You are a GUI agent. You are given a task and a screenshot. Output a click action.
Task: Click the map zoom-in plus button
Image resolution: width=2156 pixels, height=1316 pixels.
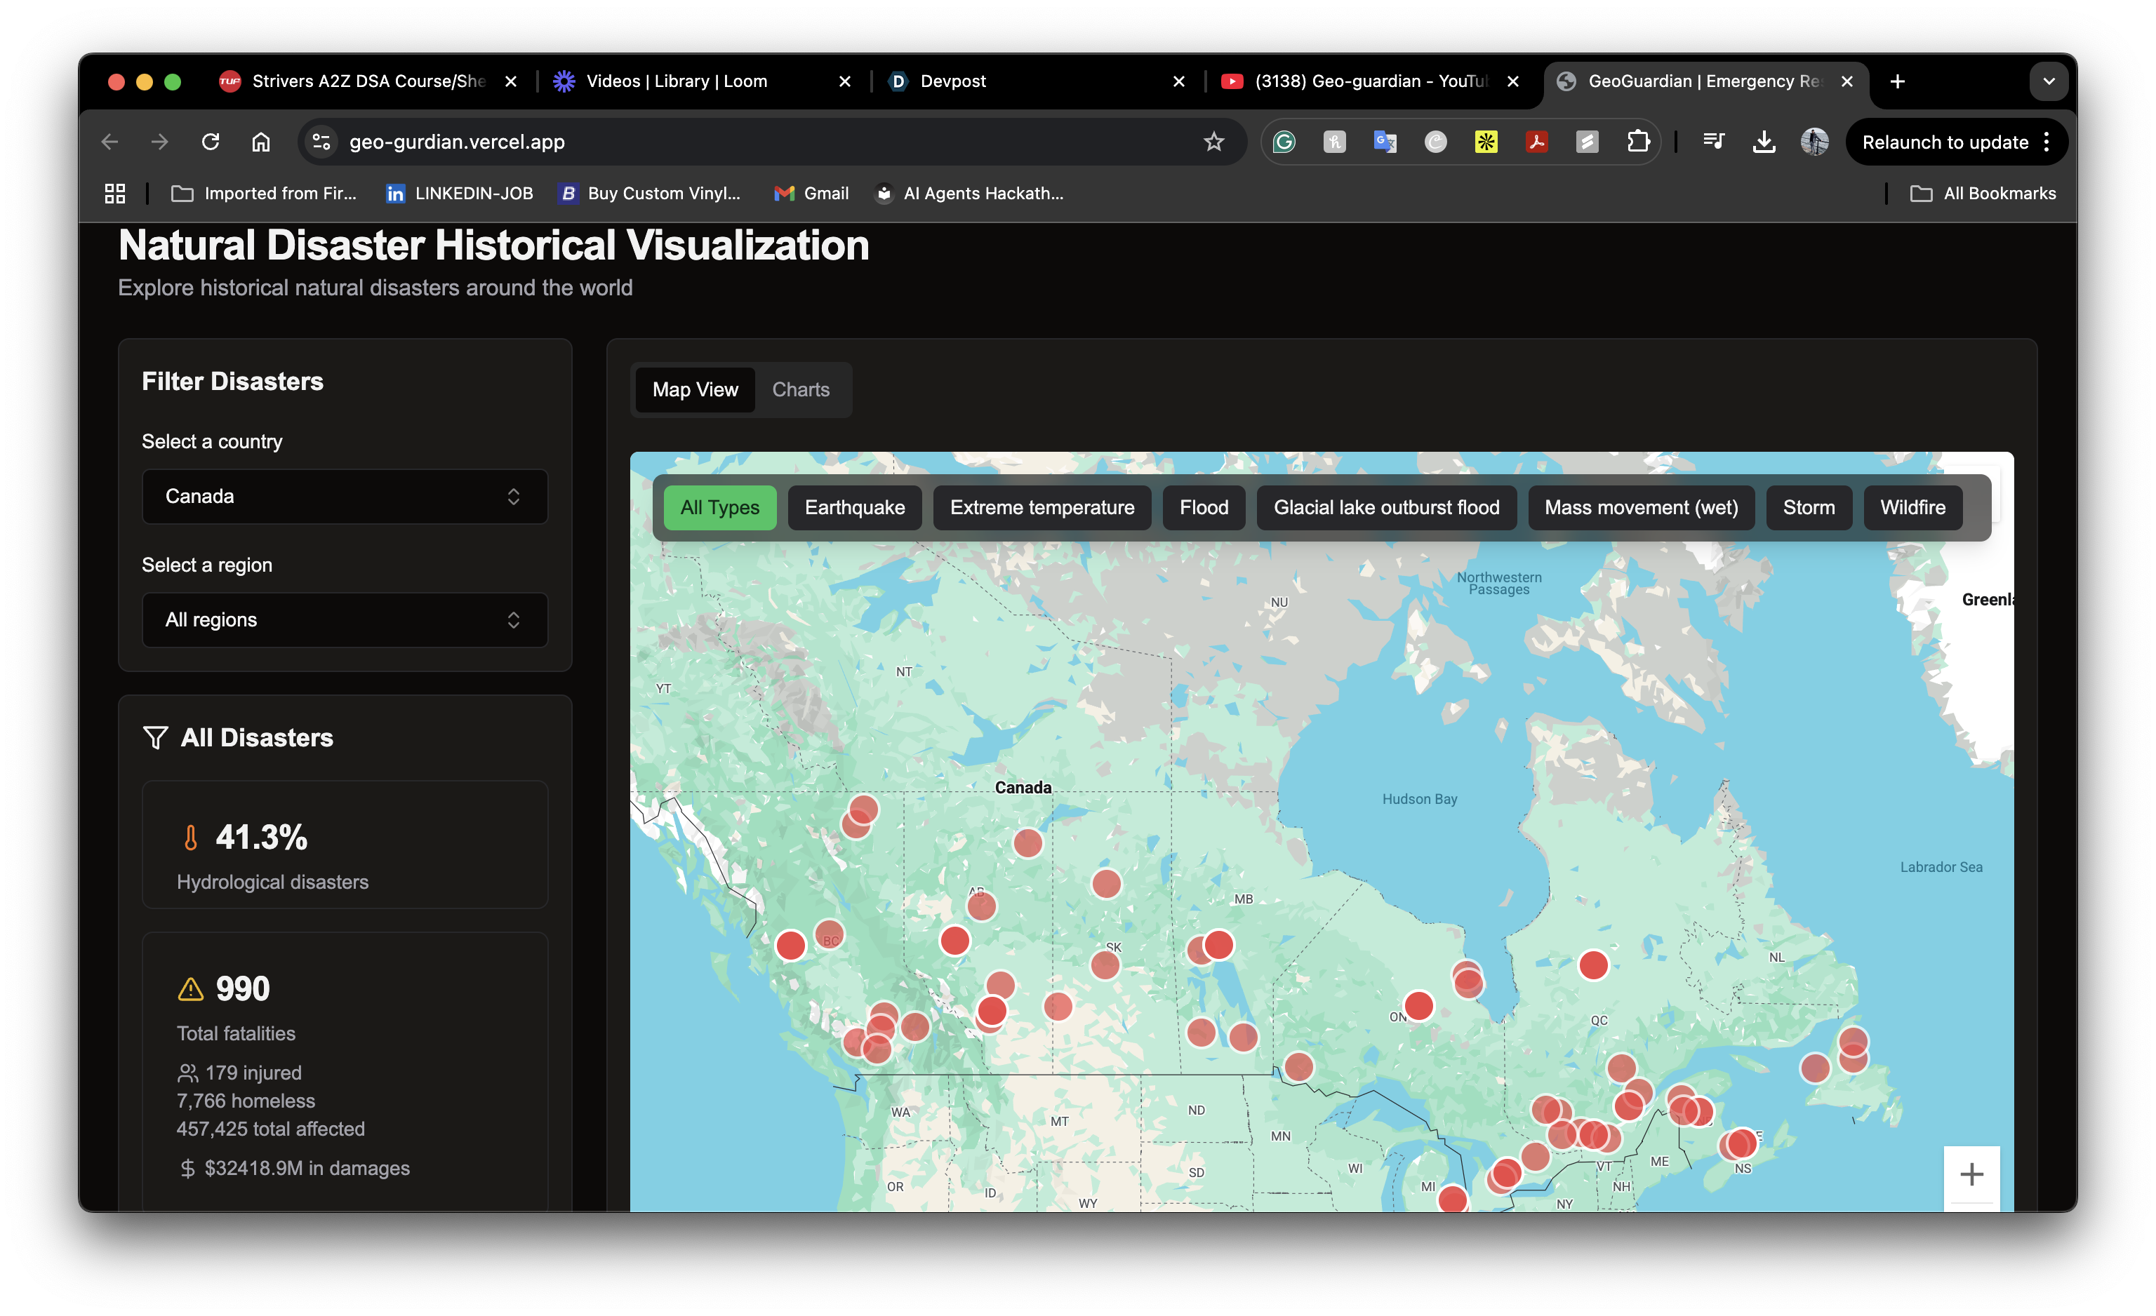coord(1971,1174)
